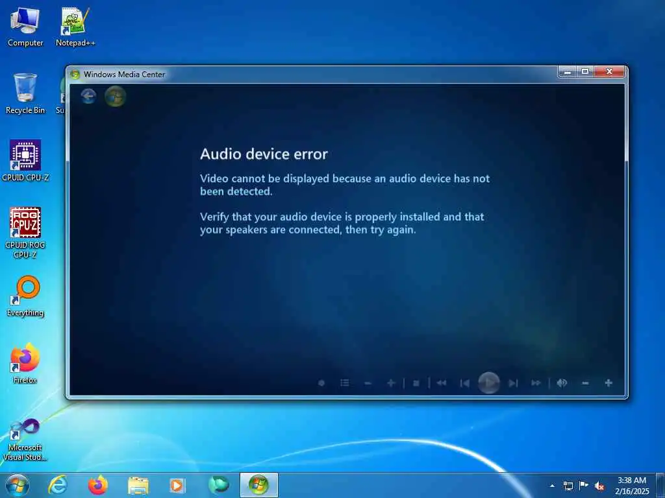Open the guide list icon in transport bar
Screen dimensions: 665x498
click(x=344, y=383)
